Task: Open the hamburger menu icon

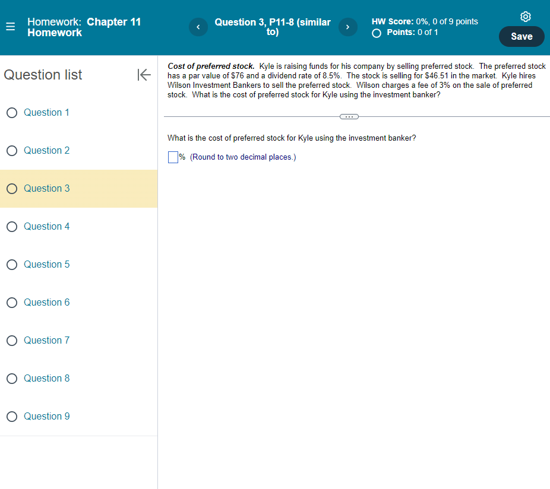Action: coord(11,27)
